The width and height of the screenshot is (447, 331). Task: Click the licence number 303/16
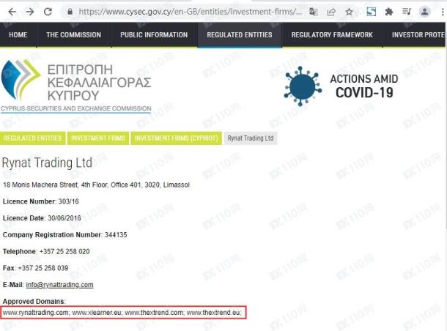coord(68,201)
